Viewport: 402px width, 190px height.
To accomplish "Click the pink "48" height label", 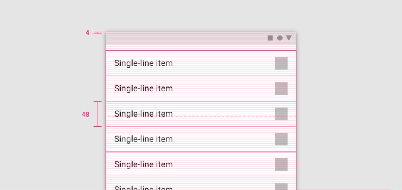I will click(86, 114).
